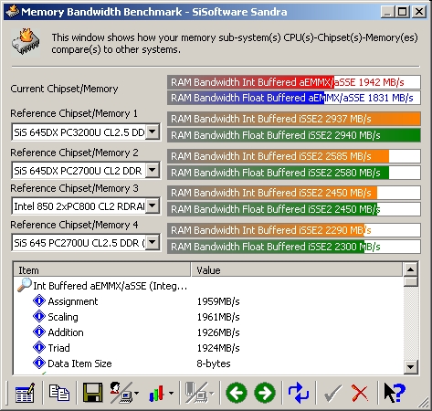This screenshot has width=432, height=411.
Task: Select the Triad result row
Action: click(x=208, y=348)
